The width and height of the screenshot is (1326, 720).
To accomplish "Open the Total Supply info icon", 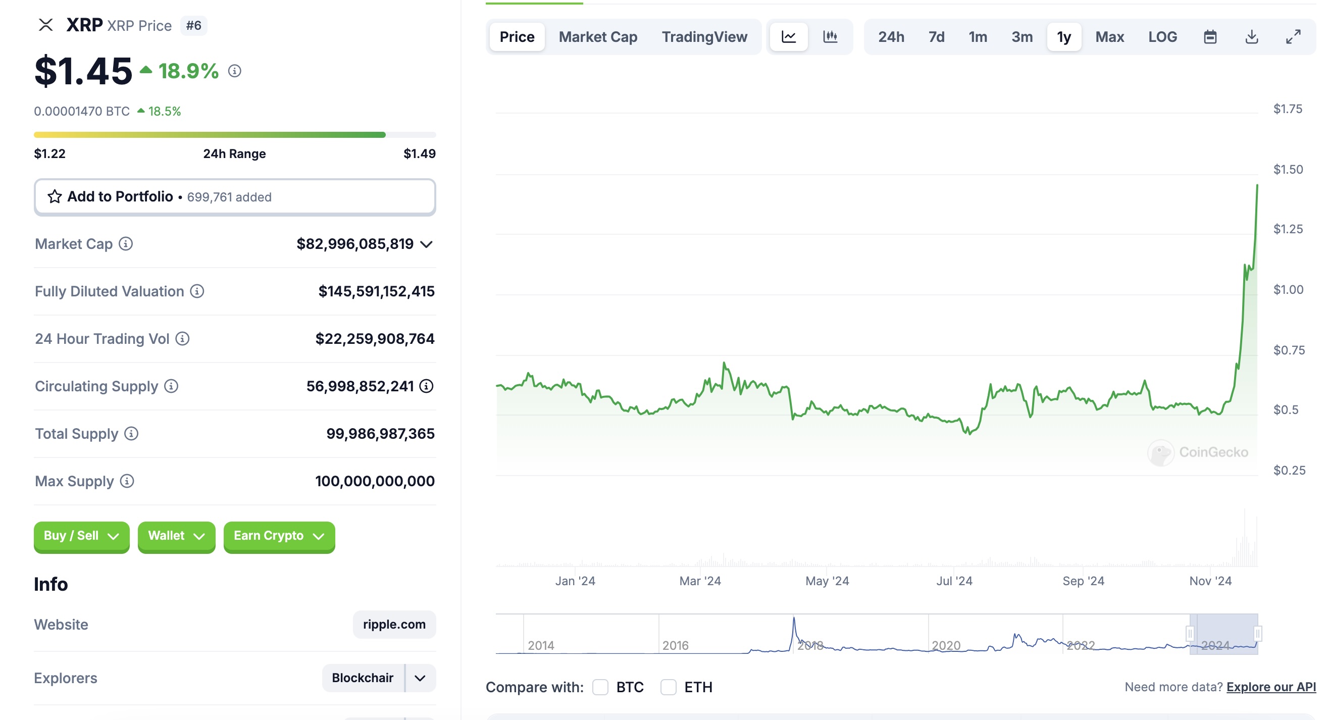I will (131, 433).
